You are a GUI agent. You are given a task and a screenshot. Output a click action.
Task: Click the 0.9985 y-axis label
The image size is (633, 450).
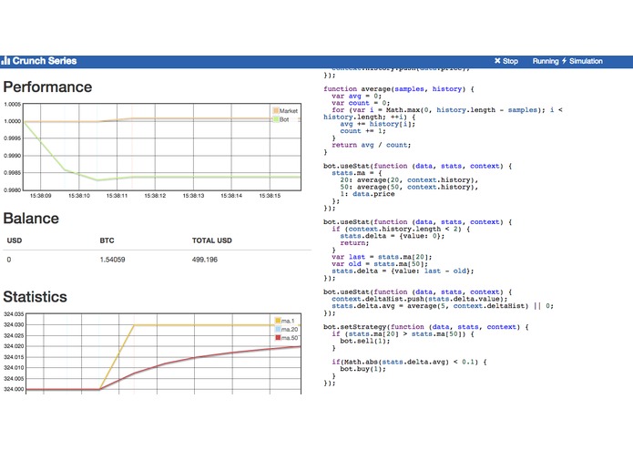12,173
